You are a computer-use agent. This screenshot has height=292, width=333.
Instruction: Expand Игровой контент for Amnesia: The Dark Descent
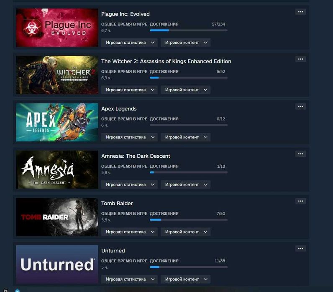[x=185, y=184]
